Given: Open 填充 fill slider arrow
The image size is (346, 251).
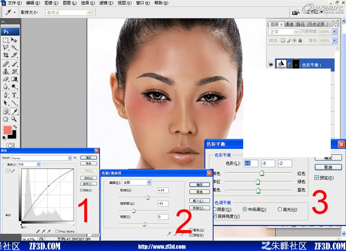Looking at the screenshot, I should [x=334, y=40].
